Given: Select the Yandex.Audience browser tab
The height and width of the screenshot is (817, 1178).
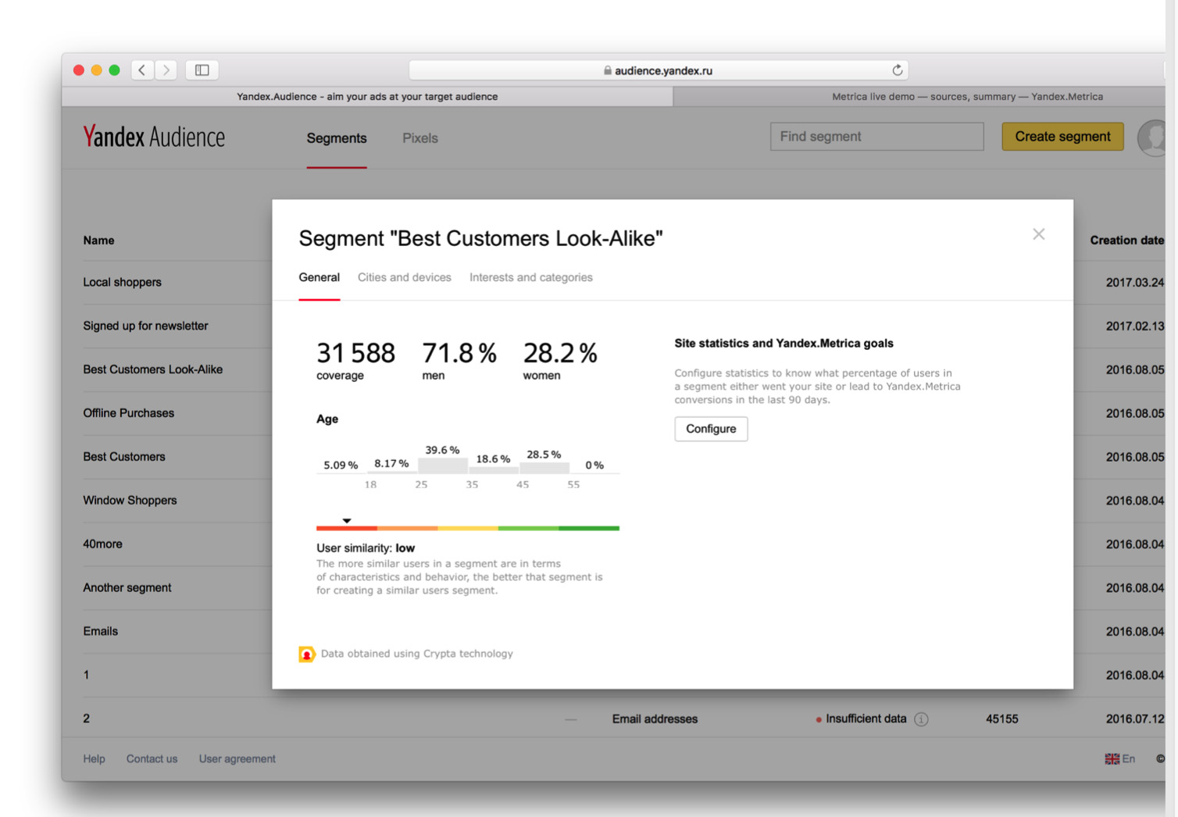Looking at the screenshot, I should 367,97.
